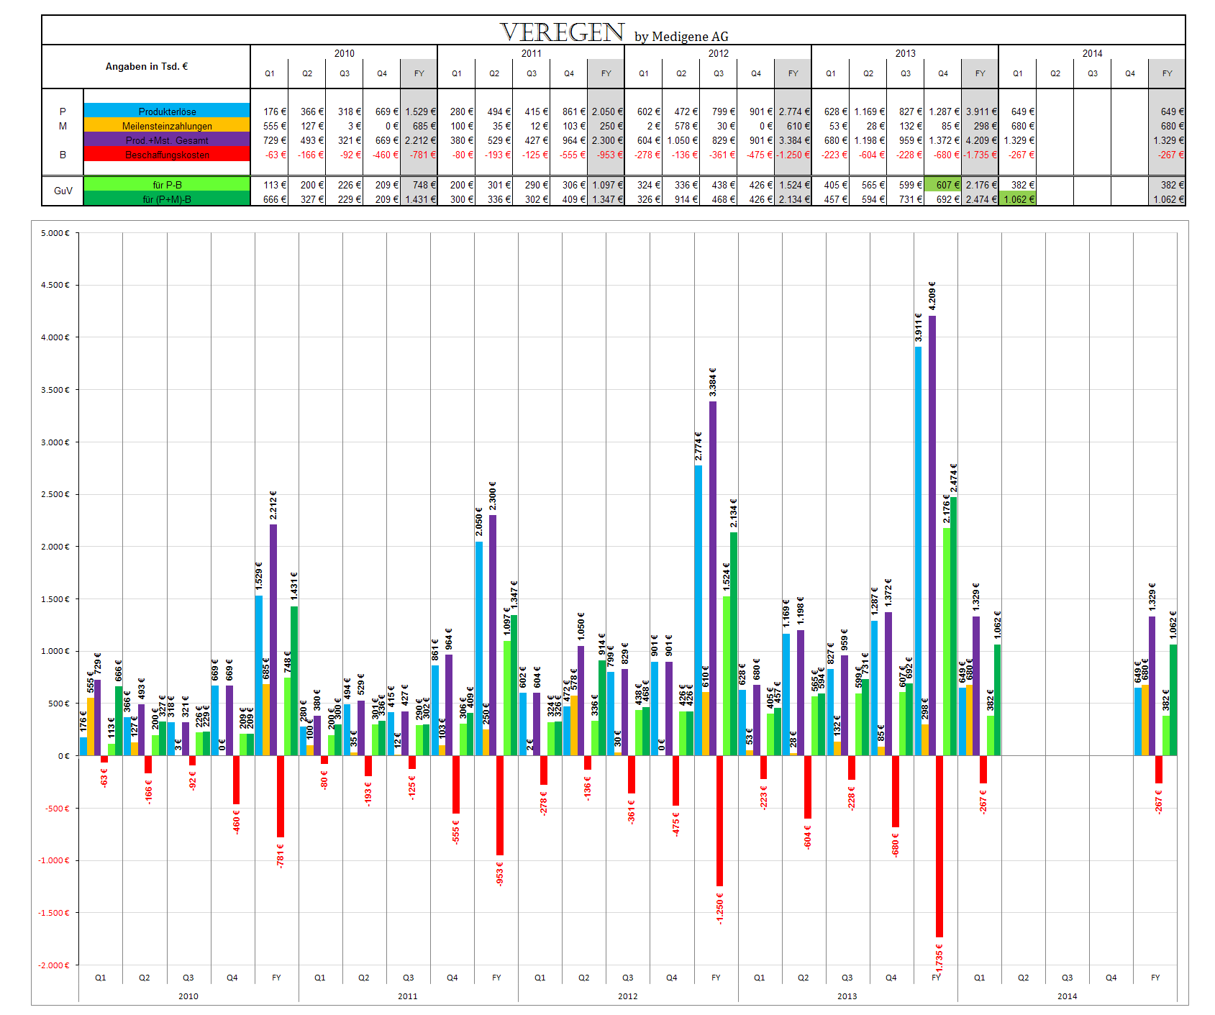Click the blue Produkterlöse legend cell
The width and height of the screenshot is (1215, 1015).
167,111
